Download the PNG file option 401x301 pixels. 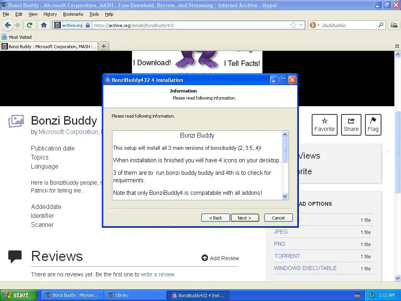click(x=280, y=244)
